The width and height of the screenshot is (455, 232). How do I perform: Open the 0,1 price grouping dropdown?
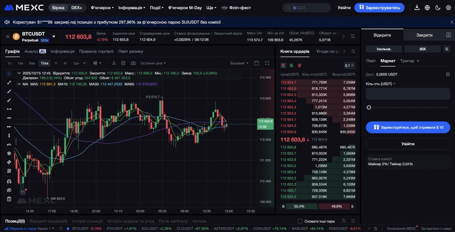[349, 65]
